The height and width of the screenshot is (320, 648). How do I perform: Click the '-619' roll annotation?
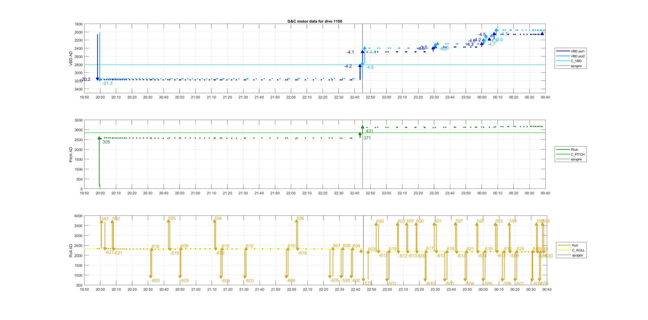[x=174, y=253]
